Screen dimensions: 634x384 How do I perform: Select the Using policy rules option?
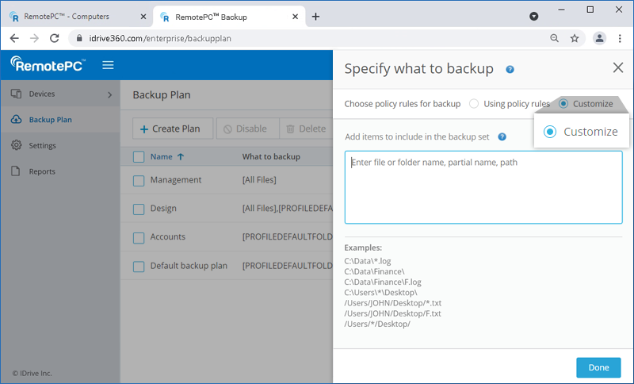pyautogui.click(x=474, y=104)
